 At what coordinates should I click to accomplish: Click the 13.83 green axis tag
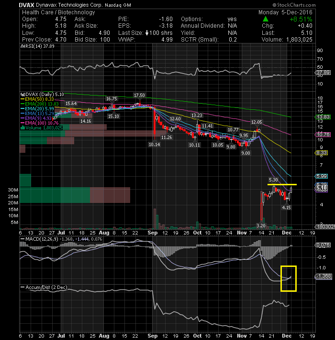[323, 117]
